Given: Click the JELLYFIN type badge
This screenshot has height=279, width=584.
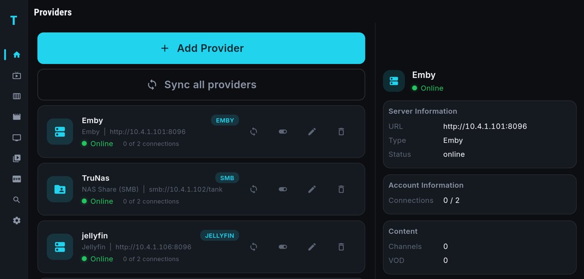Looking at the screenshot, I should pyautogui.click(x=219, y=236).
